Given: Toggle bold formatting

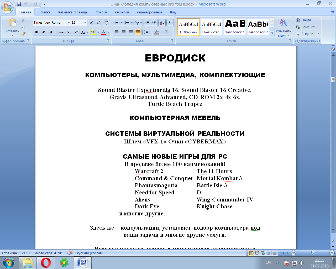Looking at the screenshot, I should (36, 32).
